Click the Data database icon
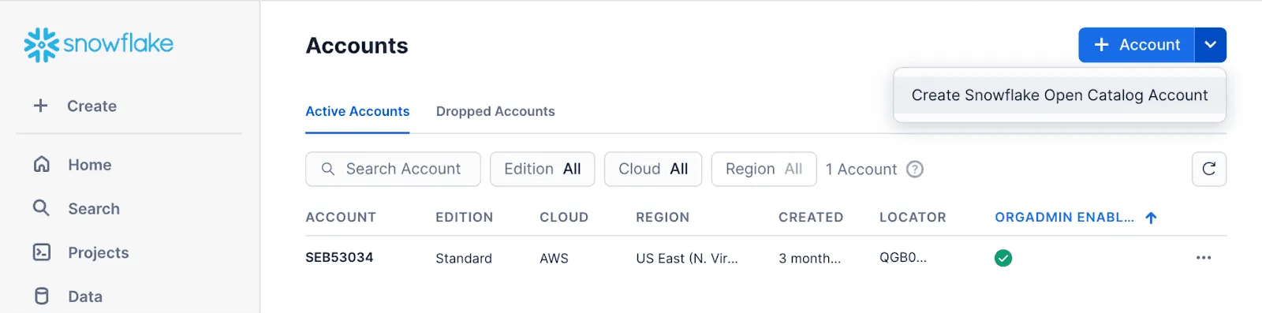Screen dimensions: 1262x313 pyautogui.click(x=42, y=296)
